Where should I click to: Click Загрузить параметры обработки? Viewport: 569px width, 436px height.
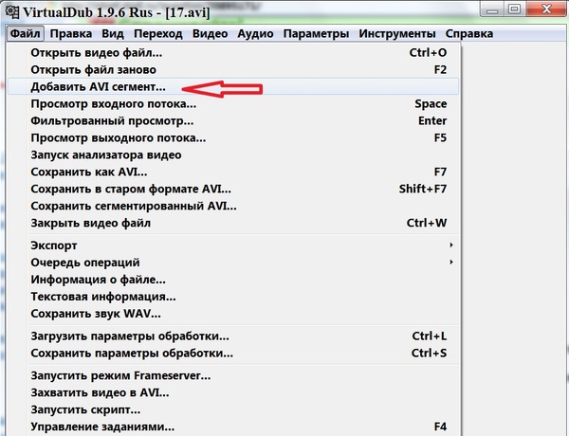(130, 336)
